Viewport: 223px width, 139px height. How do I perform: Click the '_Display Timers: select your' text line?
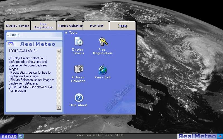click(27, 58)
